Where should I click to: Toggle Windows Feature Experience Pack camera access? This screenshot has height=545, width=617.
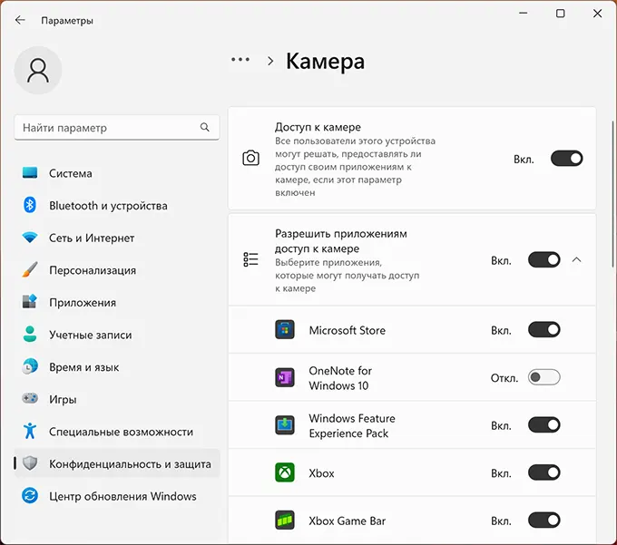click(x=544, y=425)
